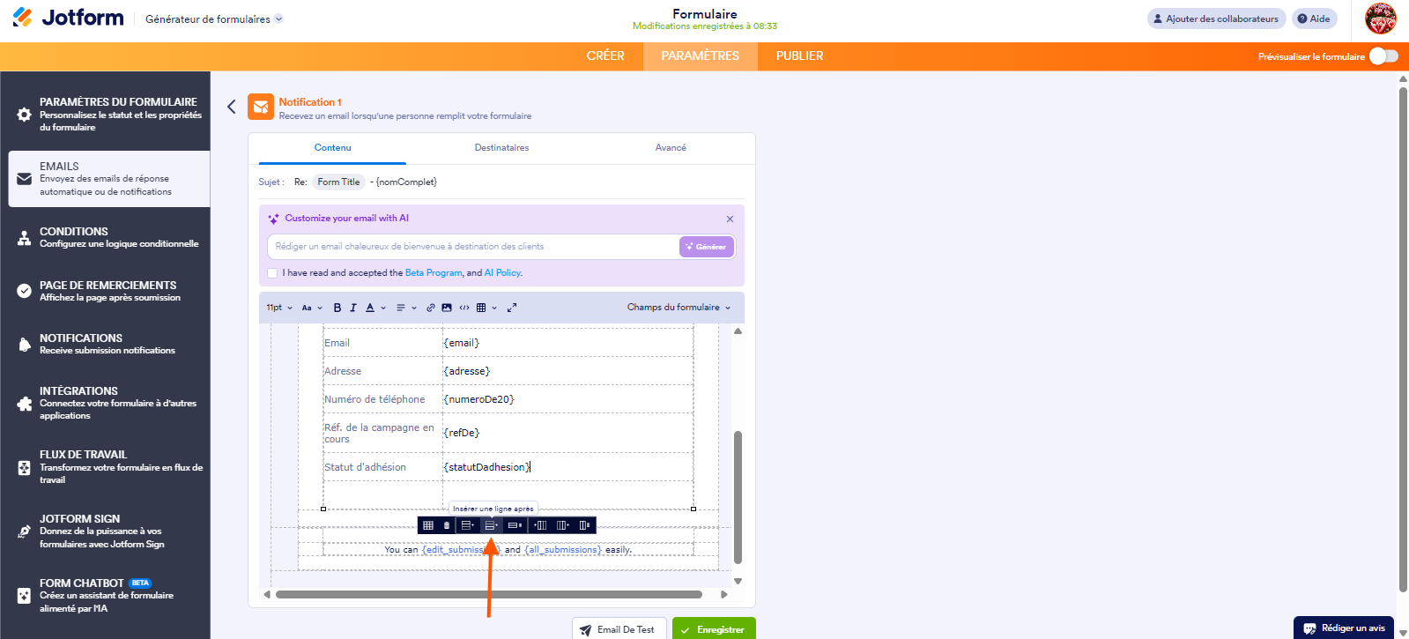Viewport: 1409px width, 639px height.
Task: Open Jotform Sign in sidebar
Action: tap(109, 531)
